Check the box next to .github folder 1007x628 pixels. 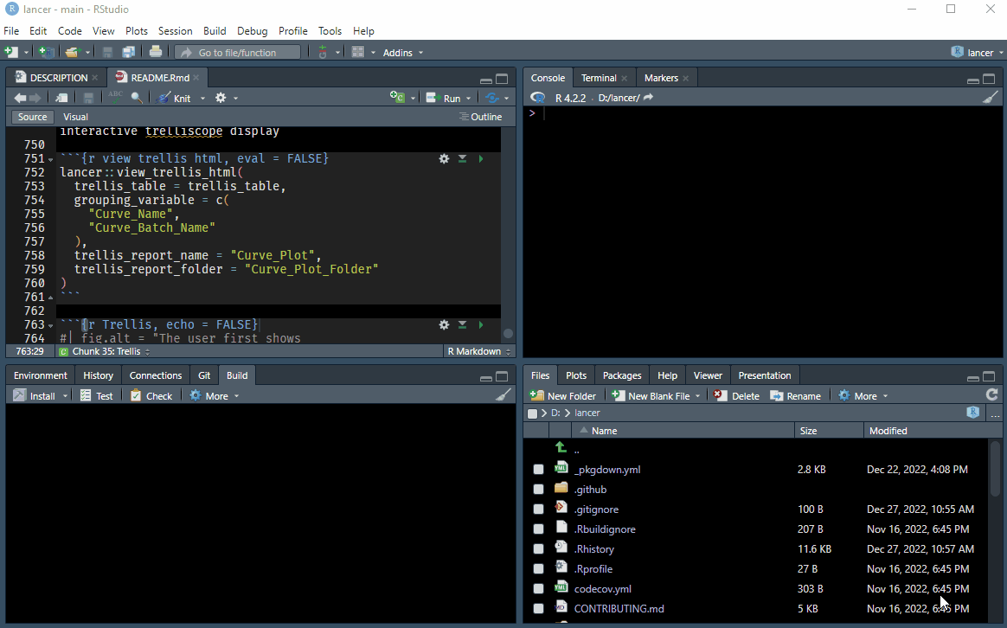(x=538, y=490)
